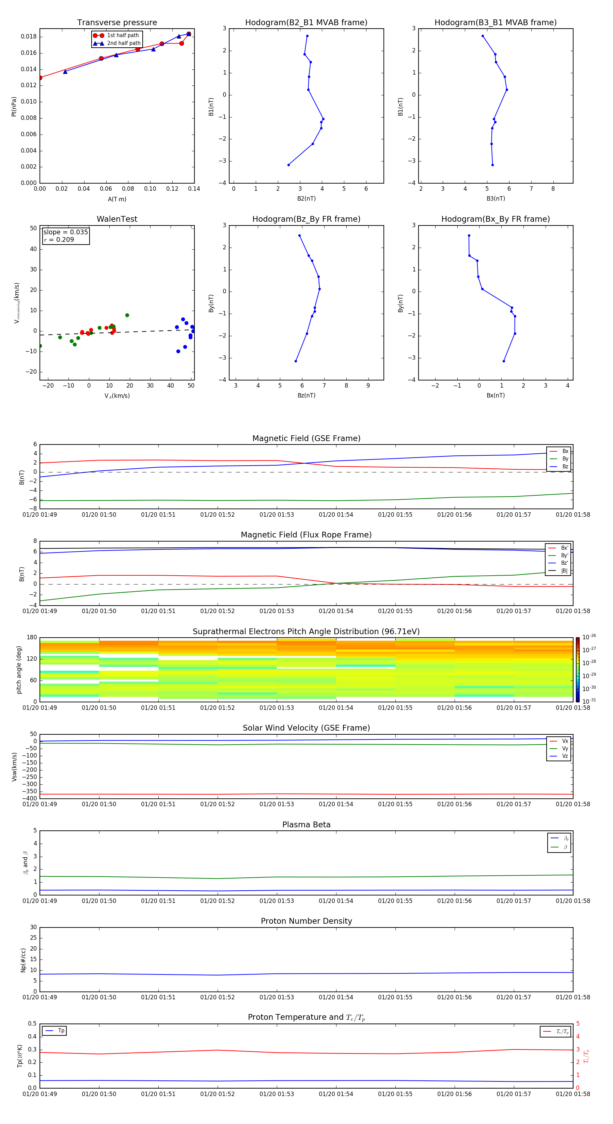Click '01/20 01:53' tick under GSE magnetic field
Image resolution: width=613 pixels, height=1124 pixels.
coord(277,515)
